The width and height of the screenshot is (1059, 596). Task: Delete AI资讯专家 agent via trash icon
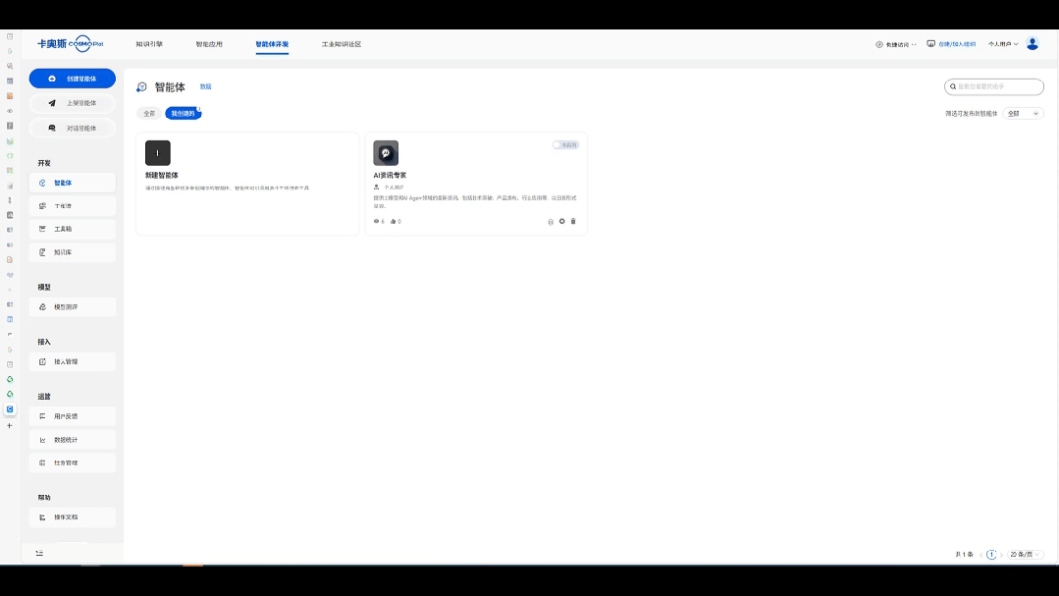(573, 221)
